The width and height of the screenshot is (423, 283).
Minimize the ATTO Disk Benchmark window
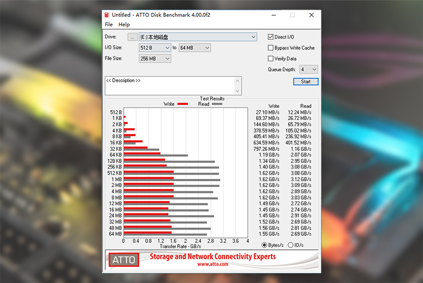[274, 15]
